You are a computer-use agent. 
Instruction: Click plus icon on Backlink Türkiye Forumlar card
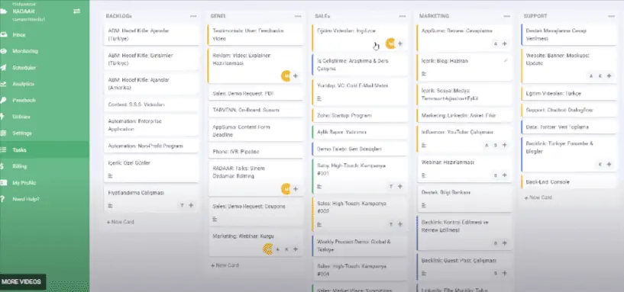609,165
